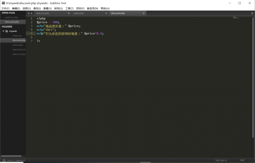Click the sidebar horizontal scrollbar
Image resolution: width=255 pixels, height=163 pixels.
tap(11, 156)
